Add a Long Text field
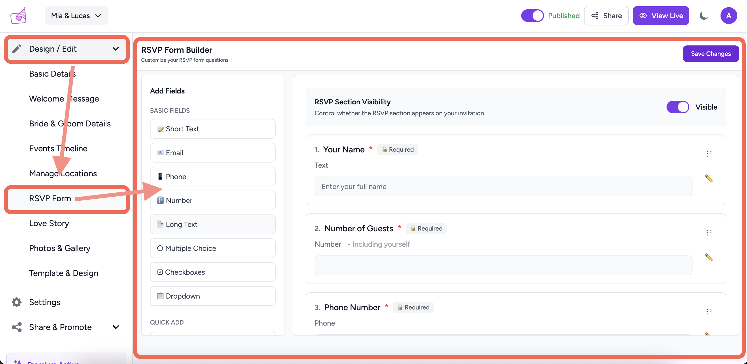The height and width of the screenshot is (364, 747). click(213, 225)
